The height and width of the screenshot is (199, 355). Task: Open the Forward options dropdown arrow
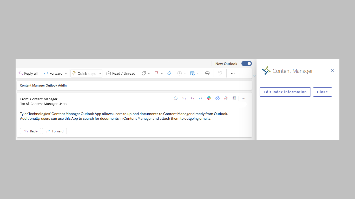click(x=66, y=73)
